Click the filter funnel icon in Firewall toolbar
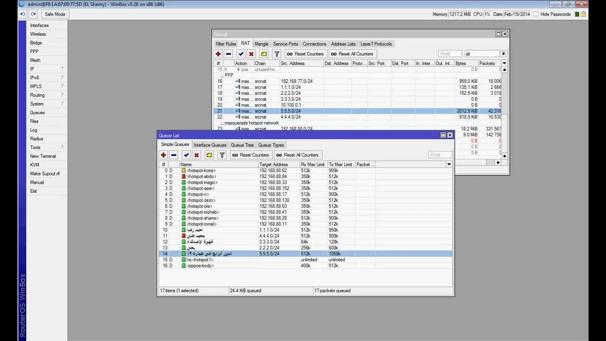 (x=277, y=54)
